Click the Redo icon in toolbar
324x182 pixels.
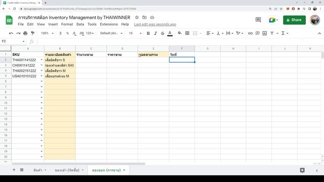click(18, 33)
